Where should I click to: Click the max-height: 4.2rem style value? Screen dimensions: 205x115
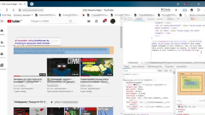[x=142, y=94]
